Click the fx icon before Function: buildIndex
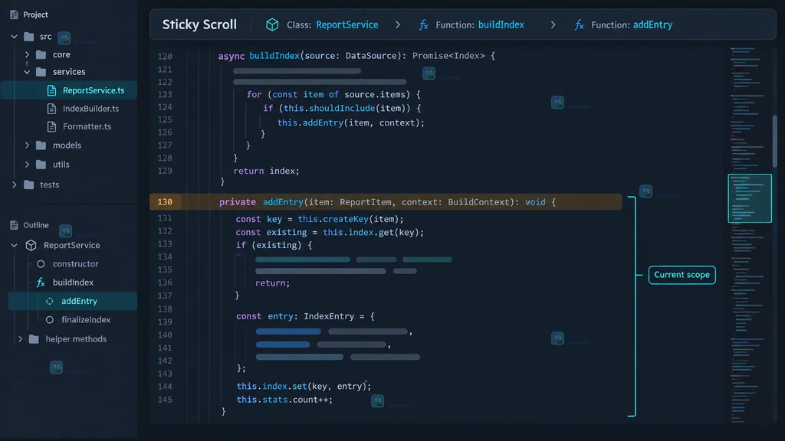This screenshot has width=785, height=441. tap(423, 25)
